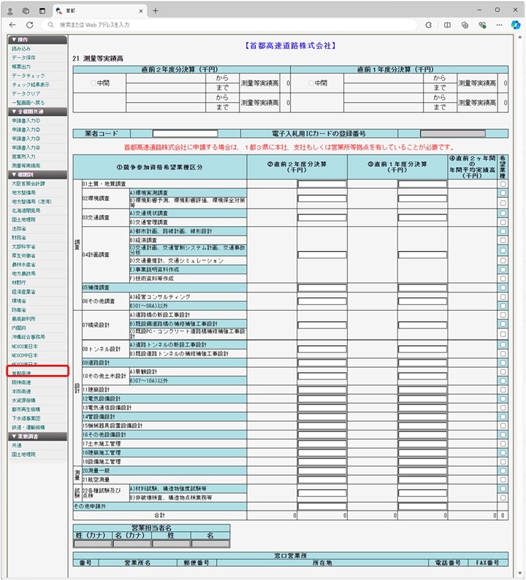The height and width of the screenshot is (580, 526).
Task: Open the Workspaces icon in title bar
Action: [x=26, y=11]
